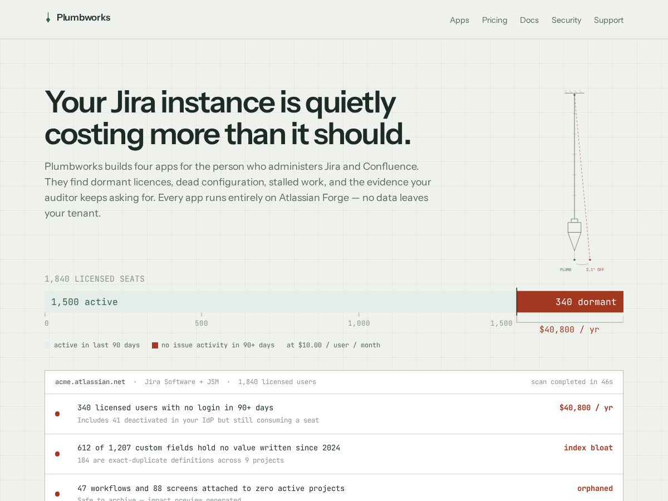Select the '340 dormant' red segment
Screen dimensions: 668x501
pyautogui.click(x=570, y=302)
